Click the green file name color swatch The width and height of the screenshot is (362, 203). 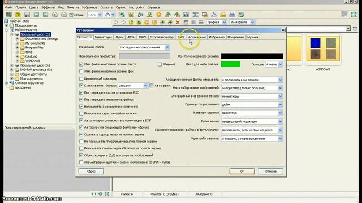[x=230, y=64]
